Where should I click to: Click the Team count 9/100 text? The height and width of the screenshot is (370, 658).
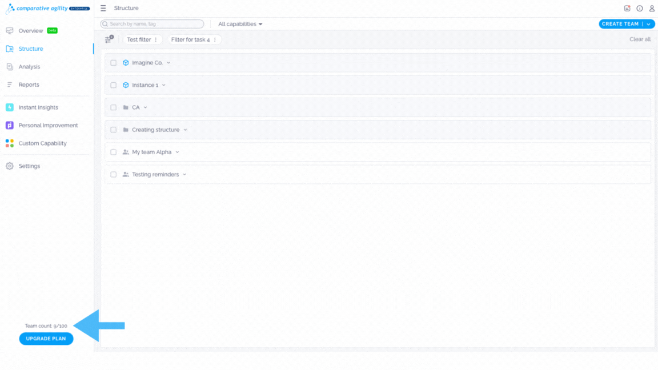[x=46, y=325]
